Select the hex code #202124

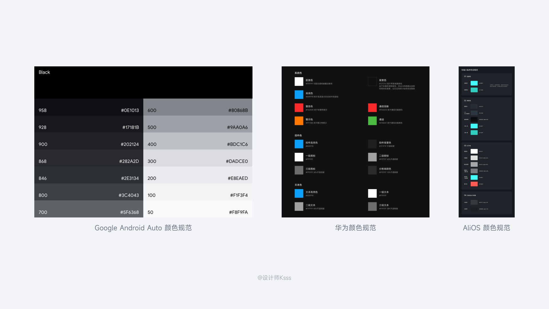(x=130, y=144)
